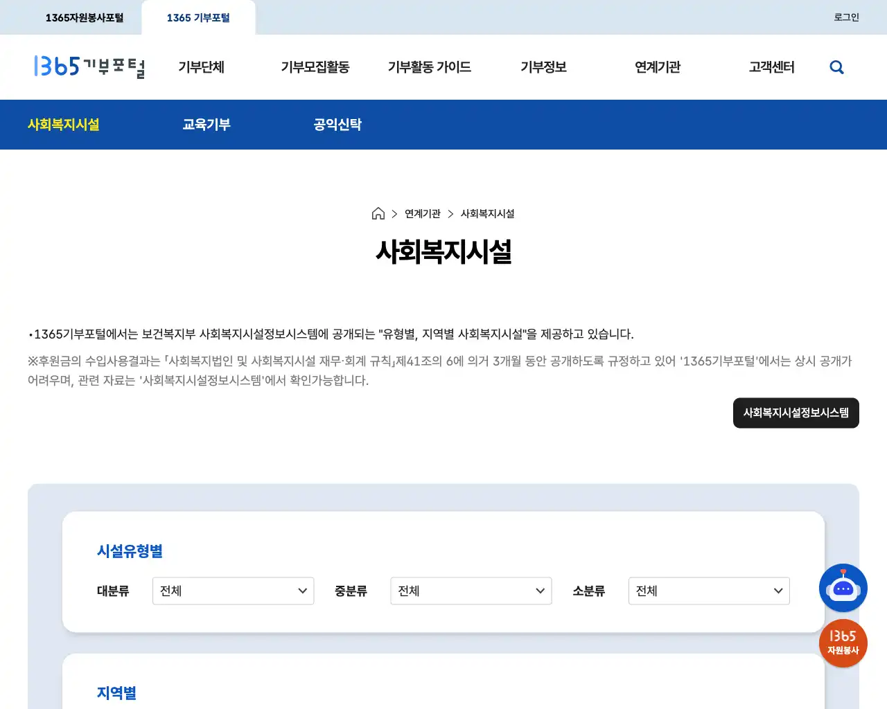Open the 중분류 selection dropdown

coord(471,591)
